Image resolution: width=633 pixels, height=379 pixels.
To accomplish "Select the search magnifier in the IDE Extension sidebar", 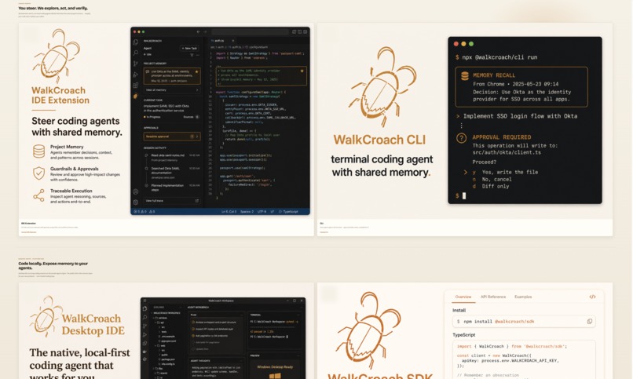I will coord(136,53).
